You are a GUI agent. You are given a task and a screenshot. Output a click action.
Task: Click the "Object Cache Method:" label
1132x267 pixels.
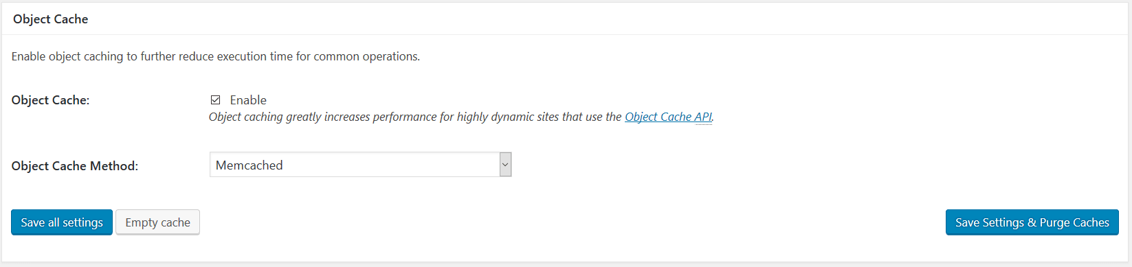click(75, 166)
